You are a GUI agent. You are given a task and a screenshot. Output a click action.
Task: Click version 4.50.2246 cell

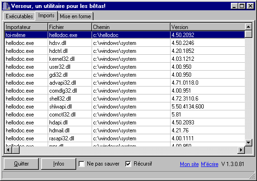coord(207,43)
